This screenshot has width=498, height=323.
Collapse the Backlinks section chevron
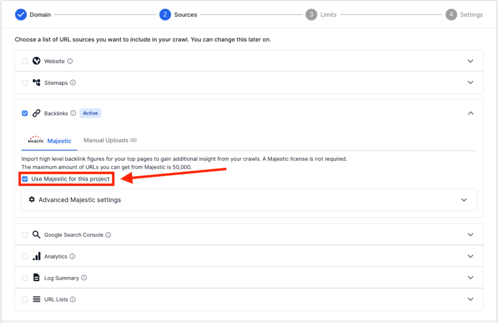(x=470, y=113)
